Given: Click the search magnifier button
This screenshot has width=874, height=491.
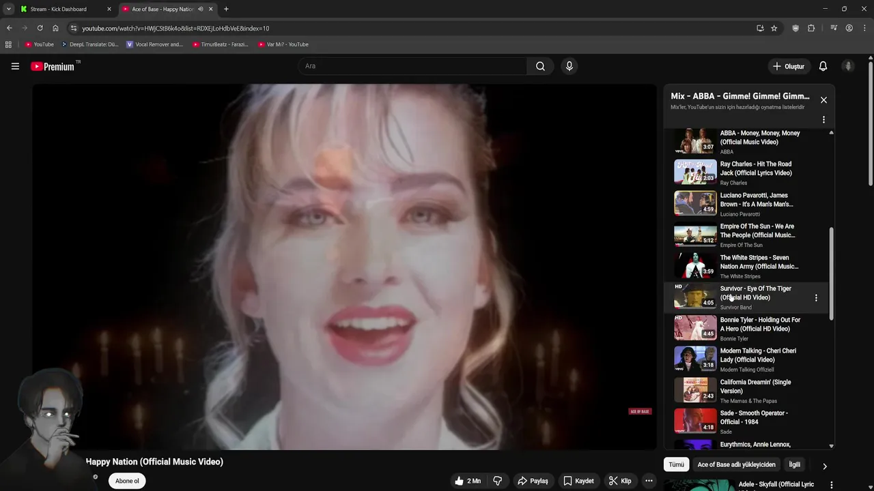Looking at the screenshot, I should tap(540, 66).
